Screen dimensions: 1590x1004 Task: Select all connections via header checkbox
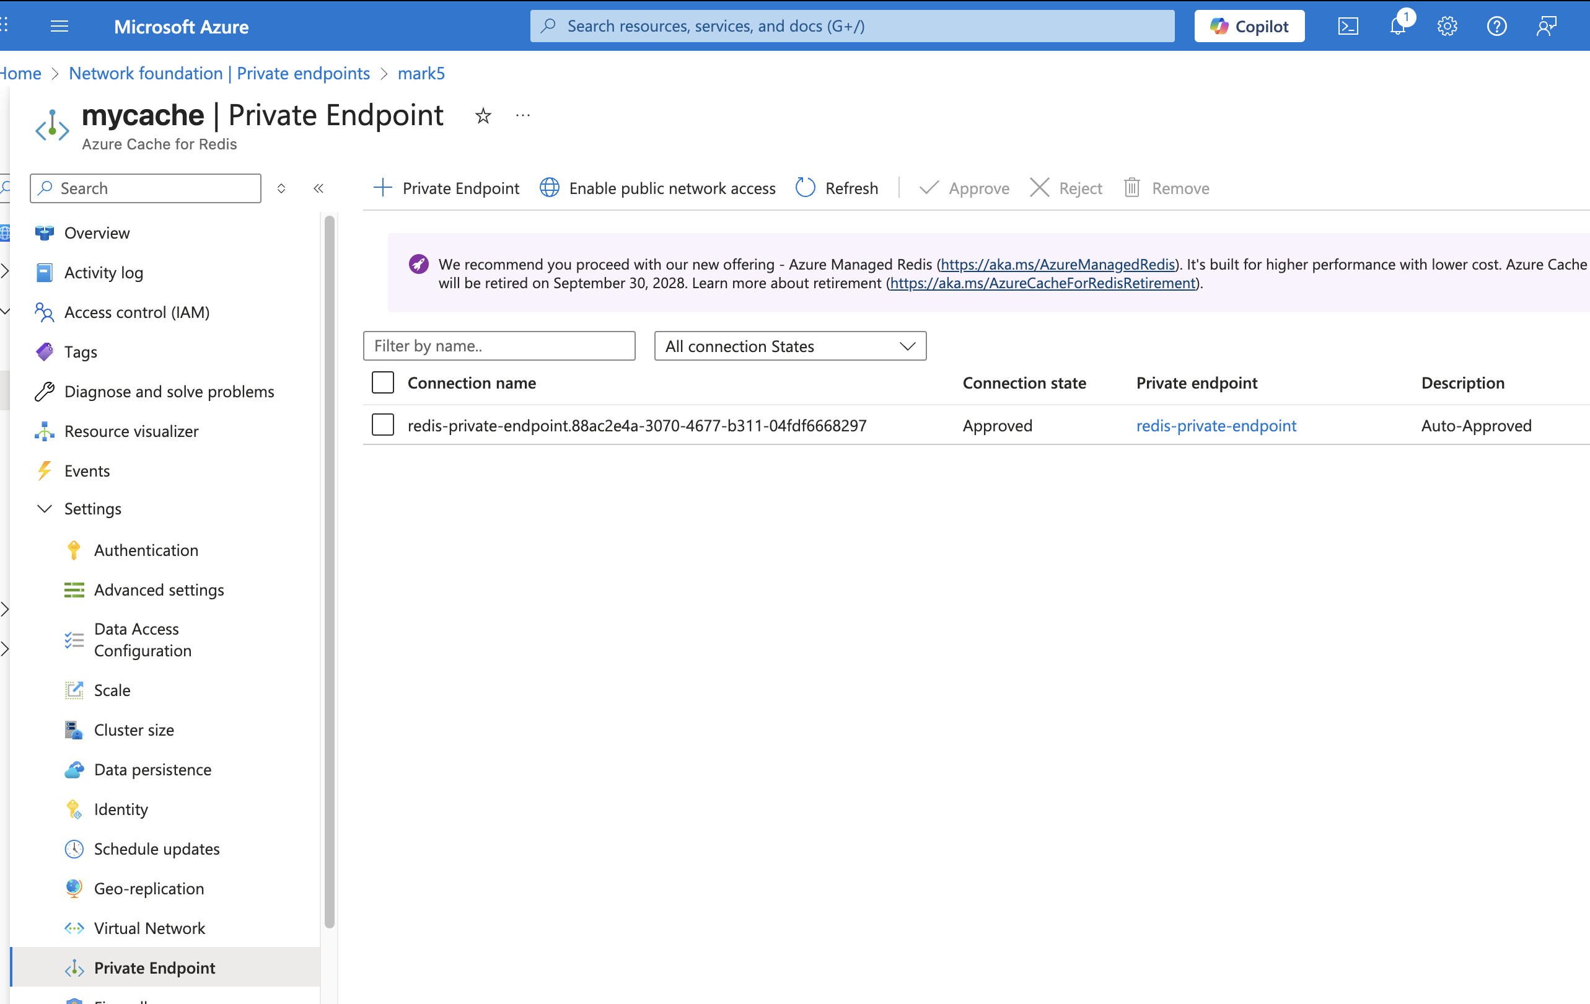(x=382, y=382)
